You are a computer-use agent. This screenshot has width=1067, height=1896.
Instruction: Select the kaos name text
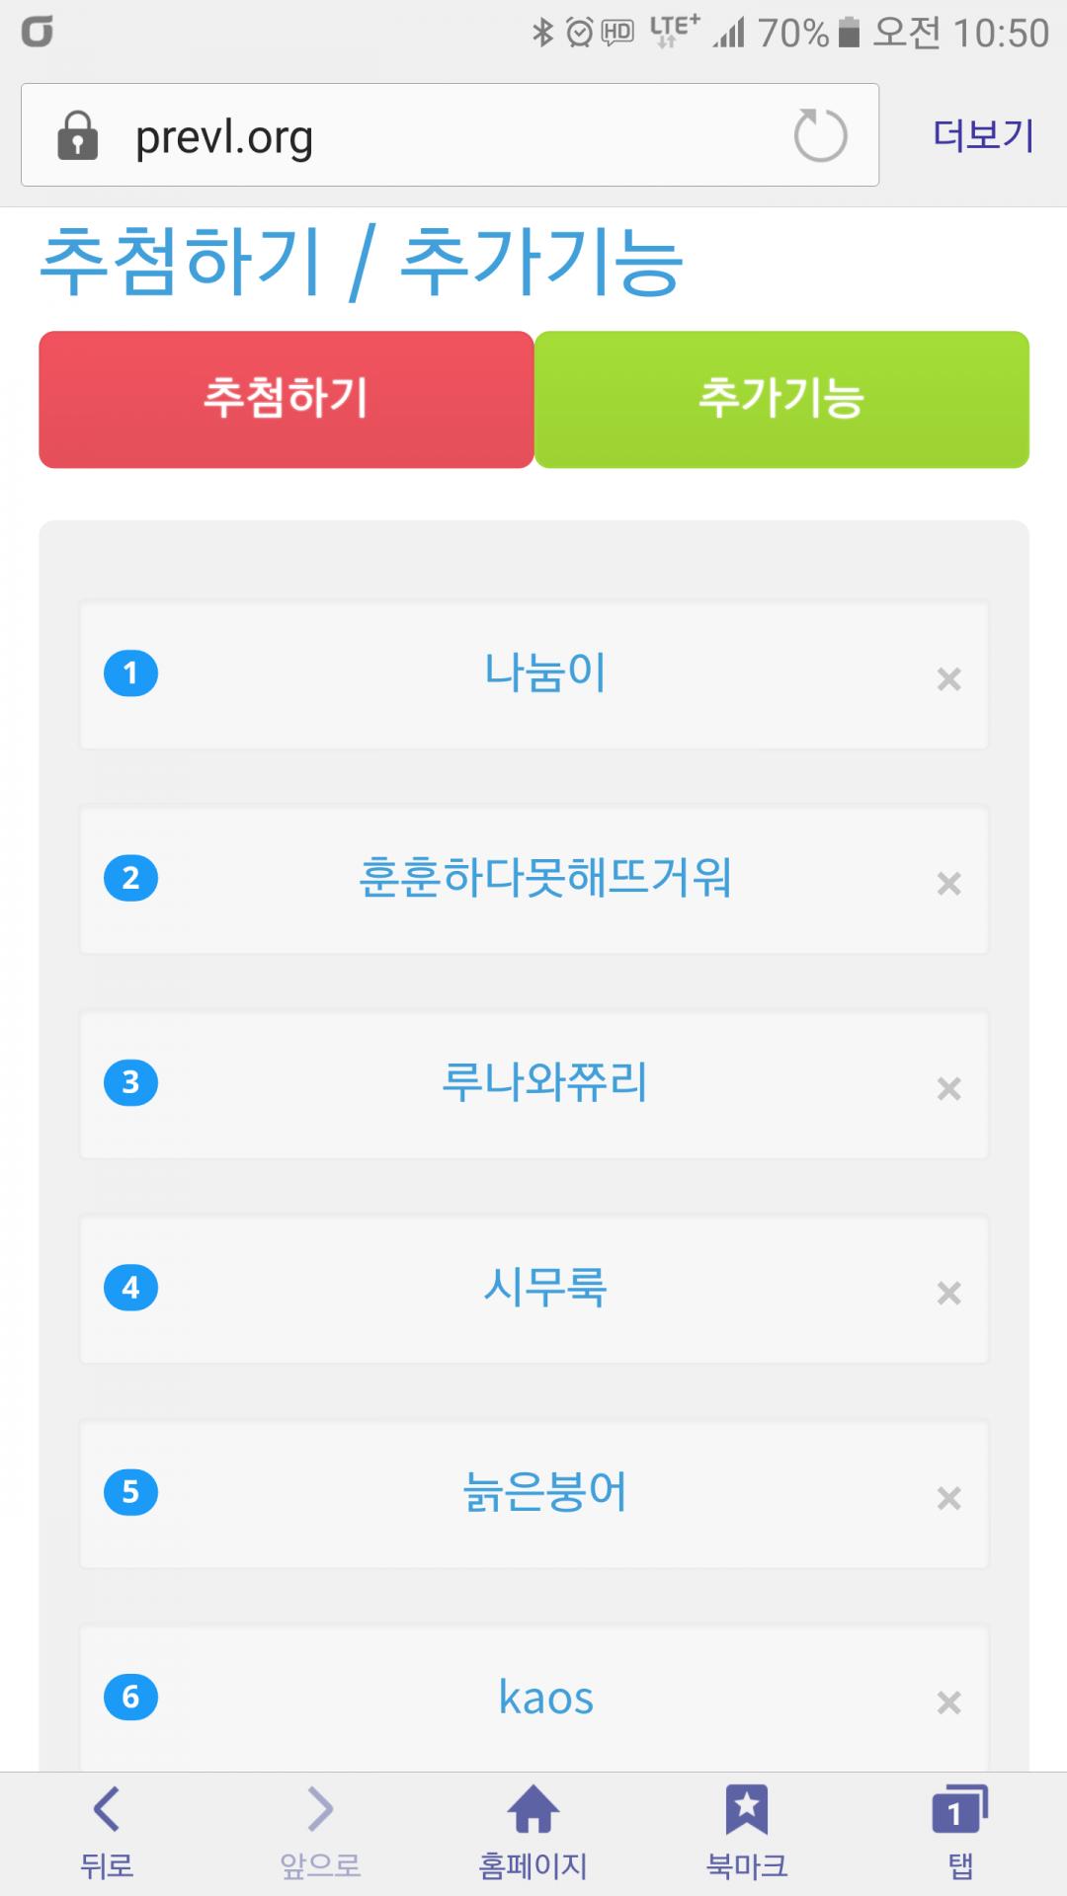[545, 1698]
